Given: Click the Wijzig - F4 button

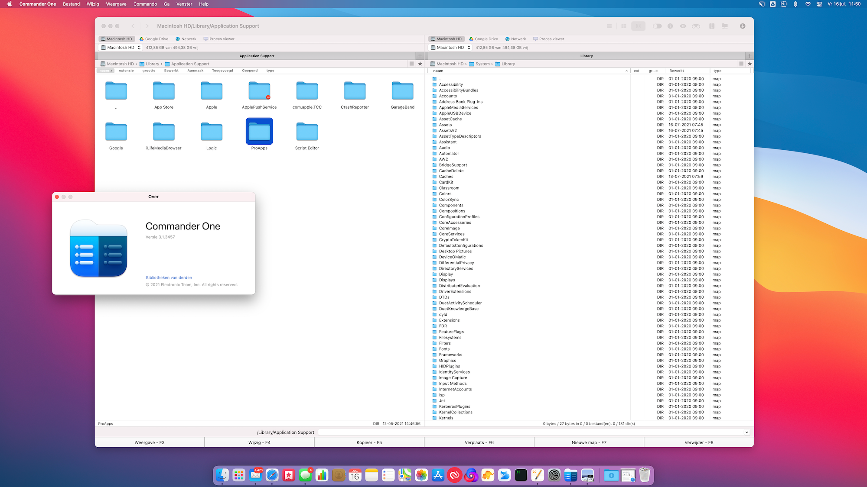Looking at the screenshot, I should pyautogui.click(x=259, y=442).
